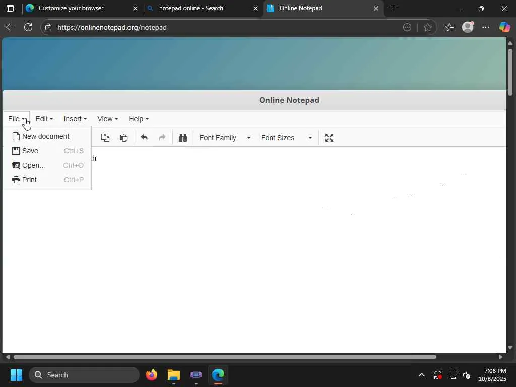
Task: Choose Print from the File menu
Action: pos(47,180)
